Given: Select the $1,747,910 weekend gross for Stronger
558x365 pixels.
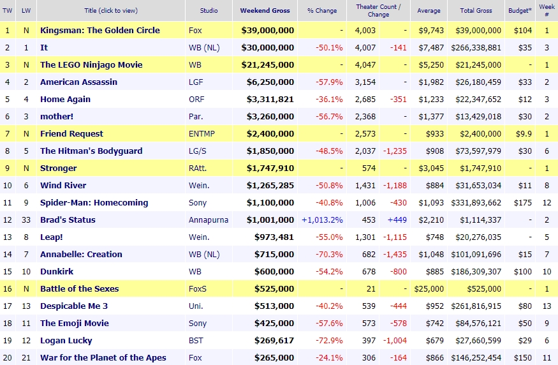Looking at the screenshot, I should [270, 168].
